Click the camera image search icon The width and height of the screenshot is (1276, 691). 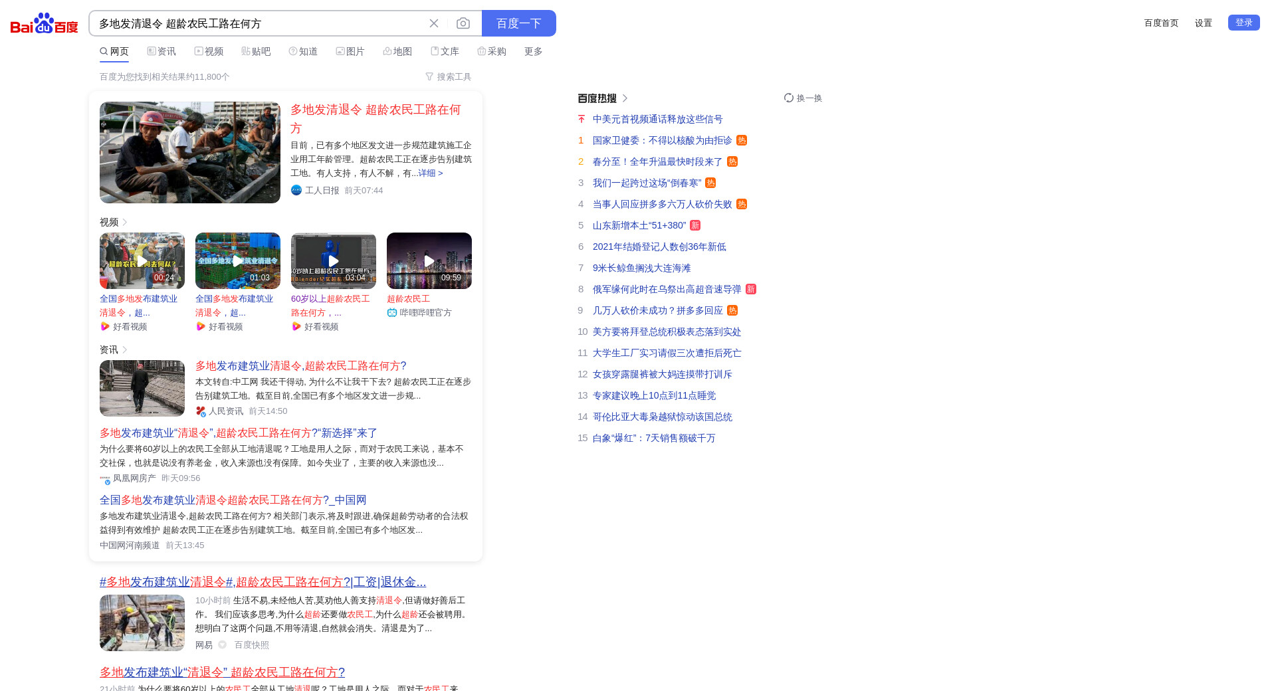tap(463, 23)
